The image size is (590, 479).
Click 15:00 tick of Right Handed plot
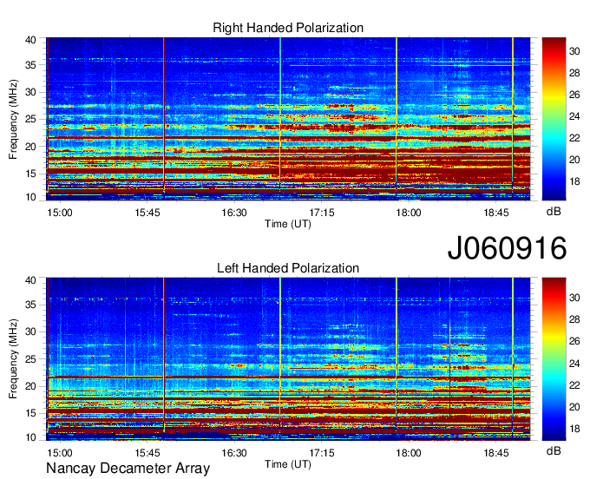pos(60,213)
